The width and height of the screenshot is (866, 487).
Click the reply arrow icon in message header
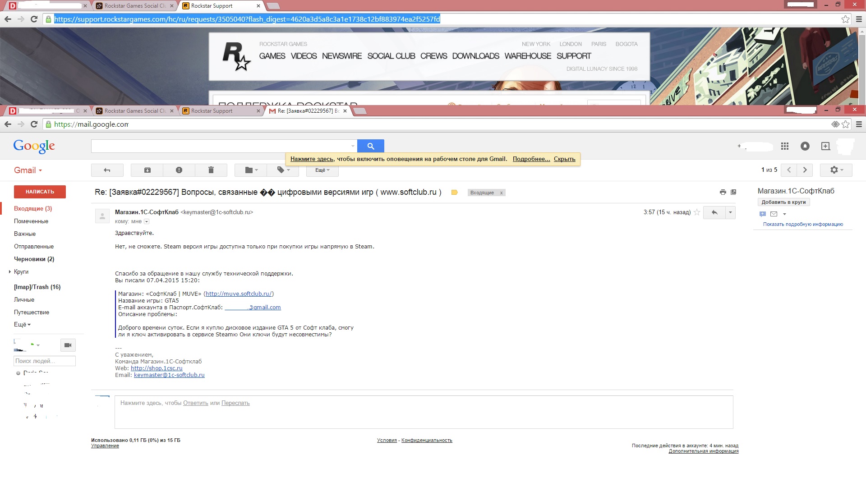[x=714, y=212]
